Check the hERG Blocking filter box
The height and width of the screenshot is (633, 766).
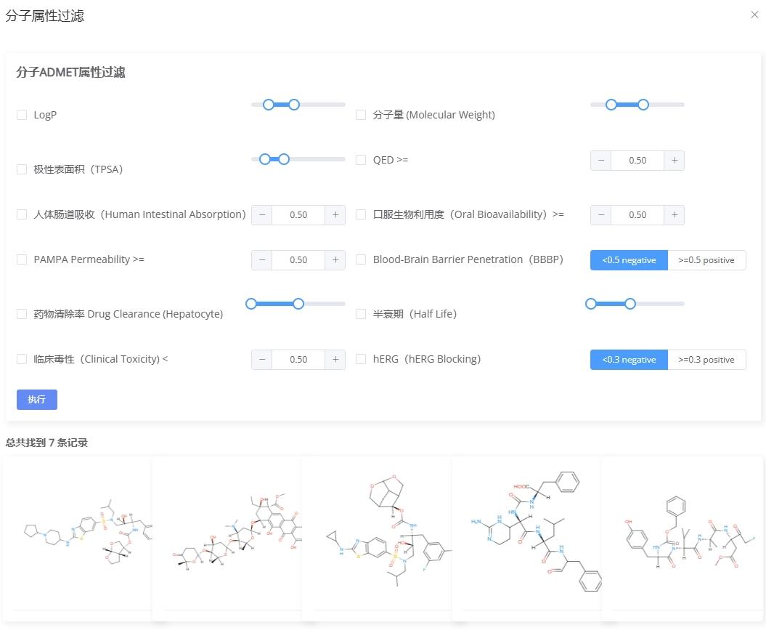361,359
